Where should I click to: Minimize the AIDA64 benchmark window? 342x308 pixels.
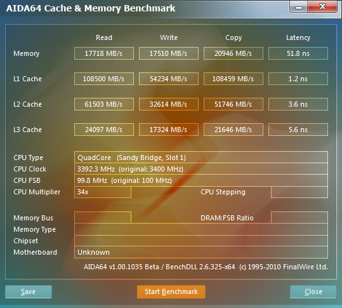(x=299, y=7)
